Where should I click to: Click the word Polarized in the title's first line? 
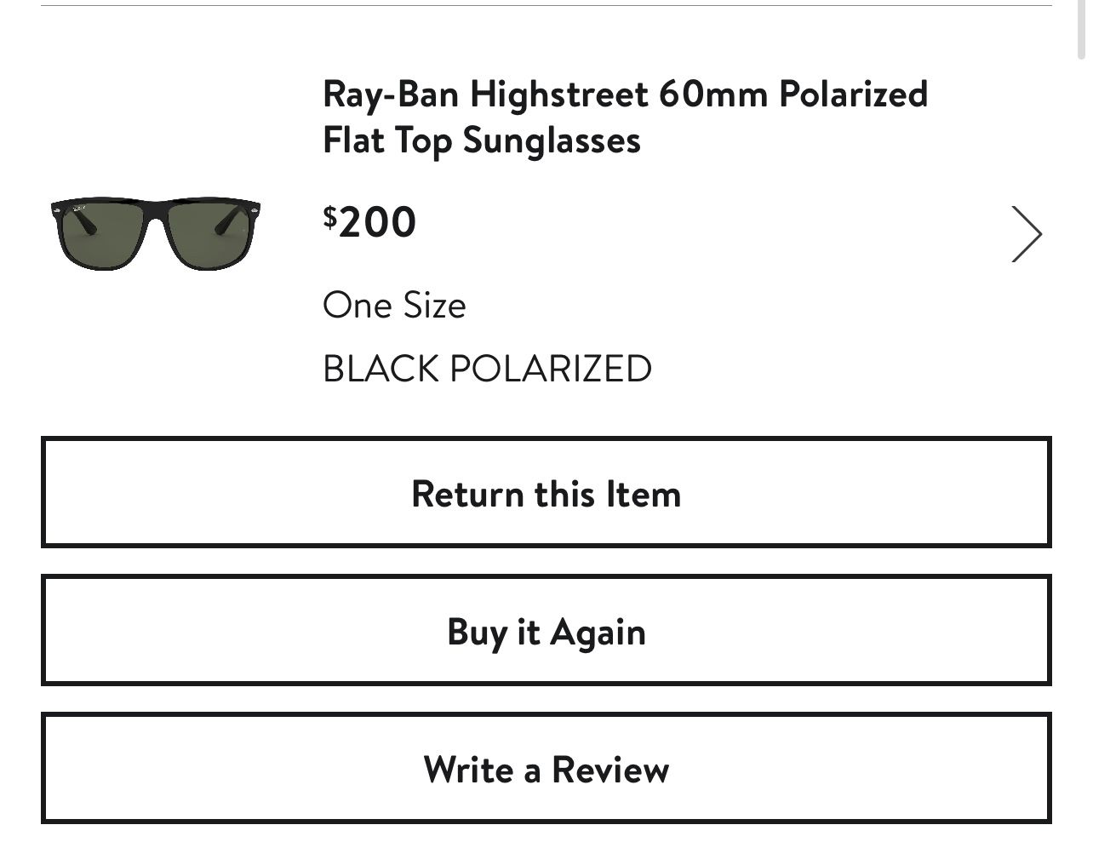click(854, 94)
